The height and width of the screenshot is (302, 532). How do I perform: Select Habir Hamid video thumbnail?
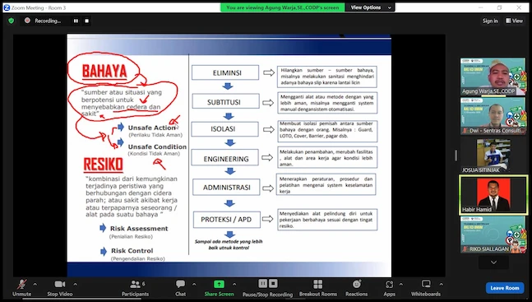point(493,195)
